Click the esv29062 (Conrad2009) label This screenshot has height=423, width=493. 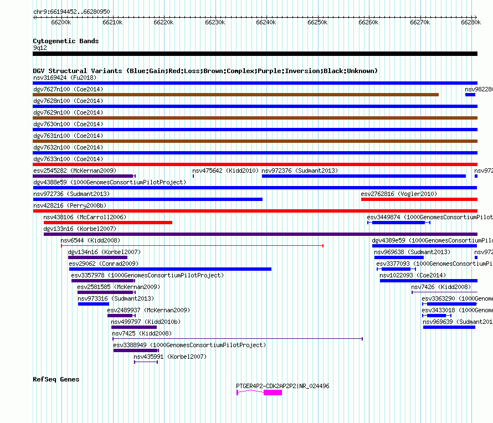point(104,264)
